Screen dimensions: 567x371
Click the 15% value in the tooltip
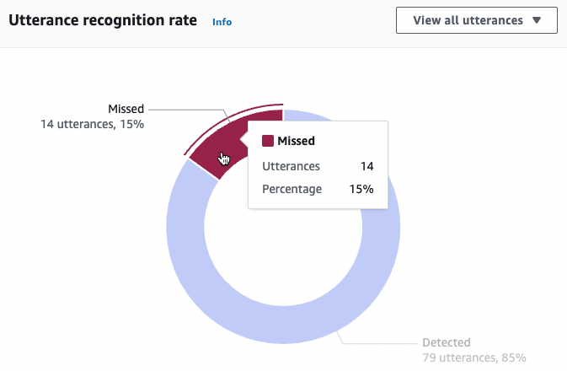(x=361, y=189)
